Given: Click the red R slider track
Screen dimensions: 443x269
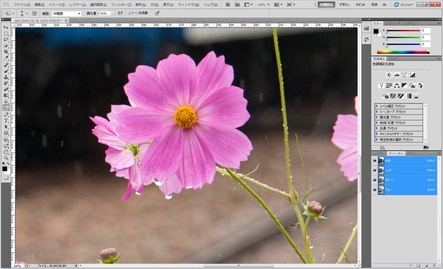Looking at the screenshot, I should coord(403,31).
